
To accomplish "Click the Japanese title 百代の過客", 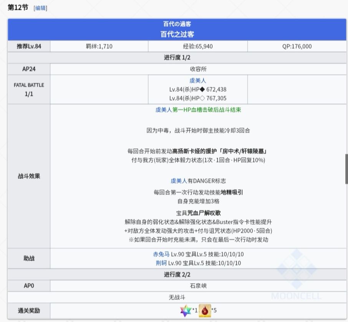I will (x=177, y=24).
